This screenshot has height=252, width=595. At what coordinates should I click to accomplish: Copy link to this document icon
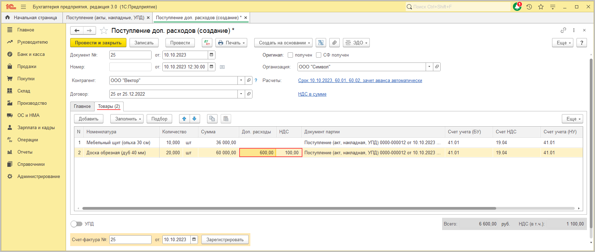563,30
